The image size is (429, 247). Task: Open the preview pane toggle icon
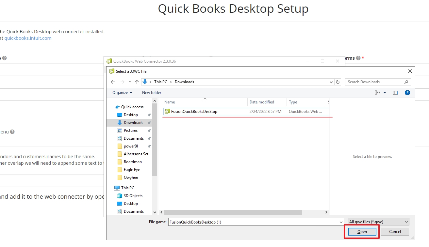[395, 92]
